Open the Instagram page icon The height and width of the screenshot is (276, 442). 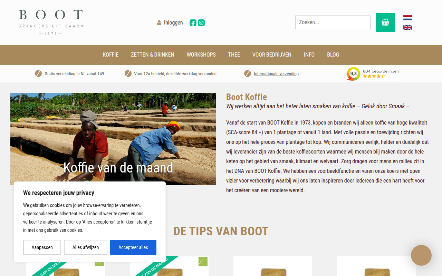coord(201,23)
